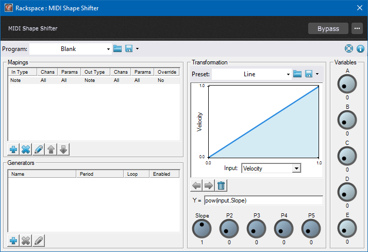
Task: Adjust the Slope knob
Action: [202, 228]
